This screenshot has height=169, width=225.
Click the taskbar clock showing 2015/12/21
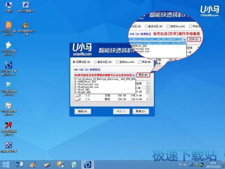(213, 165)
